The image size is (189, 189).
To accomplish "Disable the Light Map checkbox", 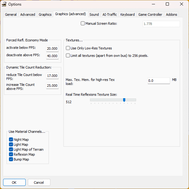I will [11, 145].
